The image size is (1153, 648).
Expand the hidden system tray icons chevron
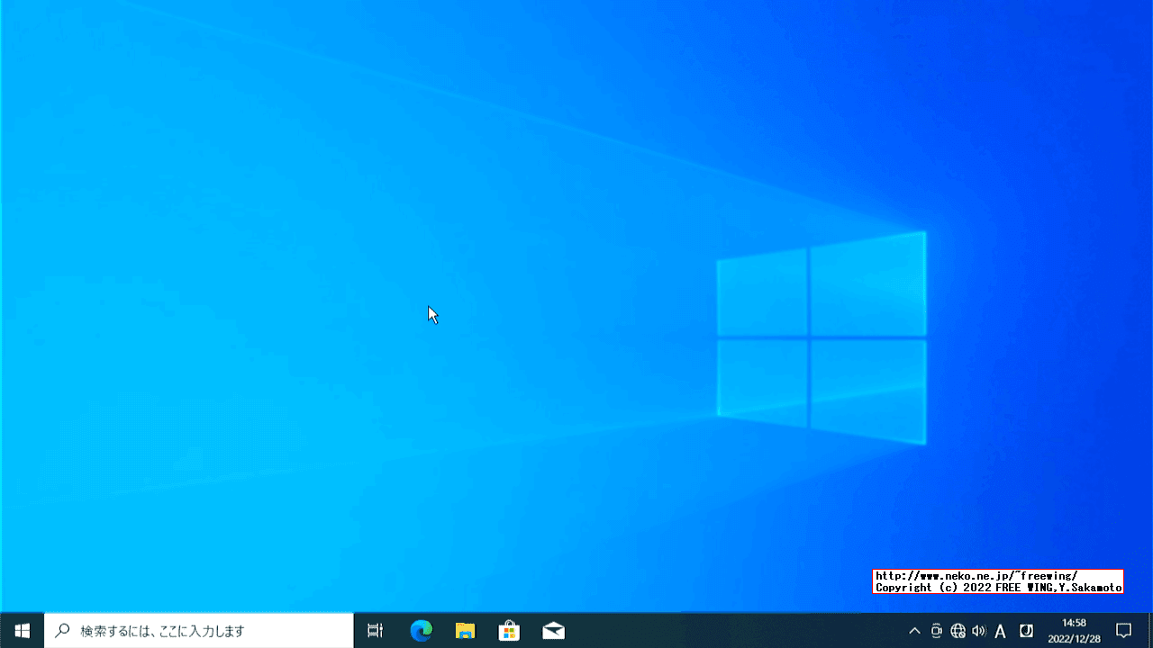coord(913,631)
